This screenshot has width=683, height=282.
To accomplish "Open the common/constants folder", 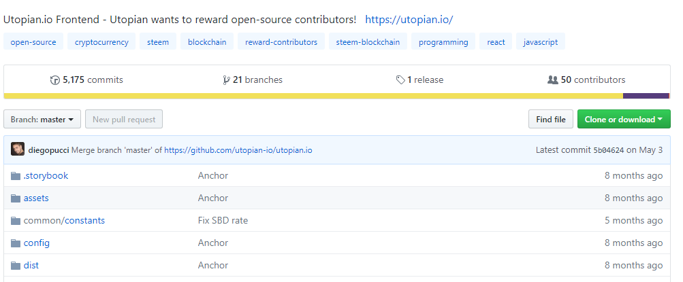I will 64,220.
